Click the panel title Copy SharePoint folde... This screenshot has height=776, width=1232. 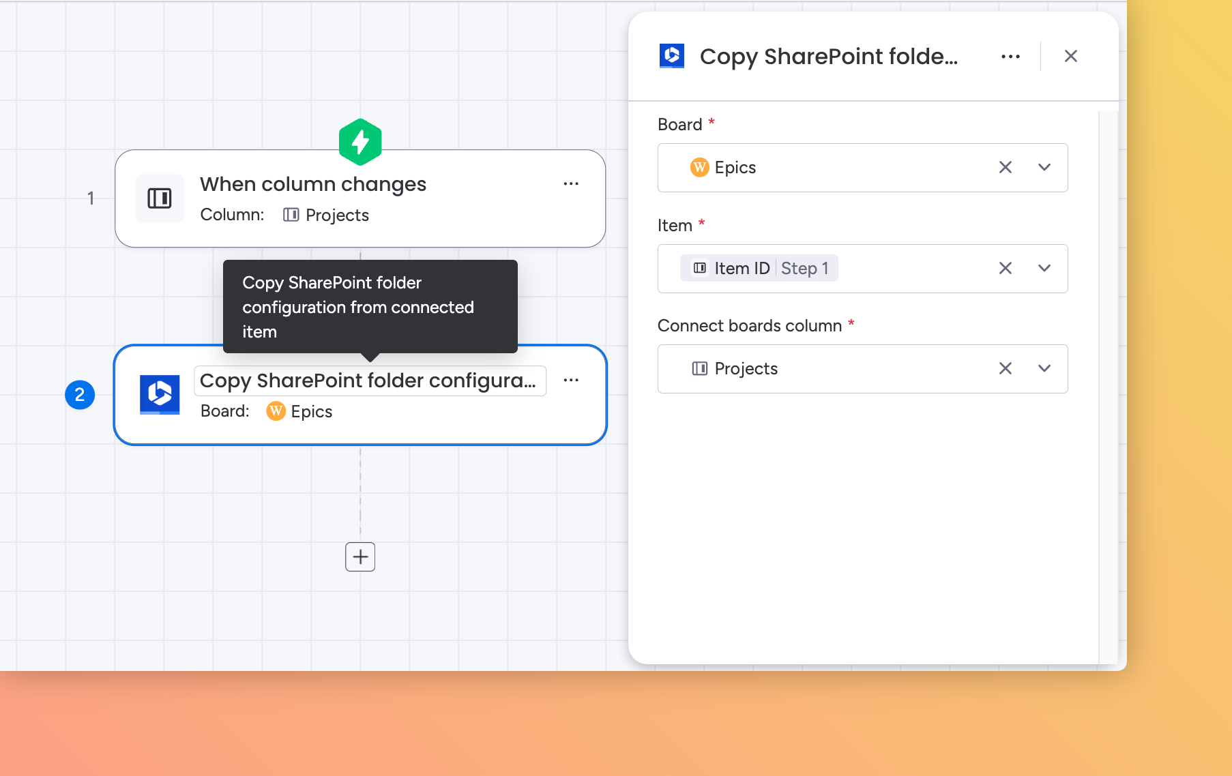[x=829, y=57]
